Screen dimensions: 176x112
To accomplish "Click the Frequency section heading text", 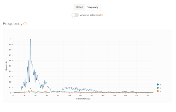I will pyautogui.click(x=13, y=24).
